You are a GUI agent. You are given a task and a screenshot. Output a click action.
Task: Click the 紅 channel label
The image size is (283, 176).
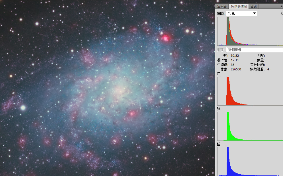(219, 74)
